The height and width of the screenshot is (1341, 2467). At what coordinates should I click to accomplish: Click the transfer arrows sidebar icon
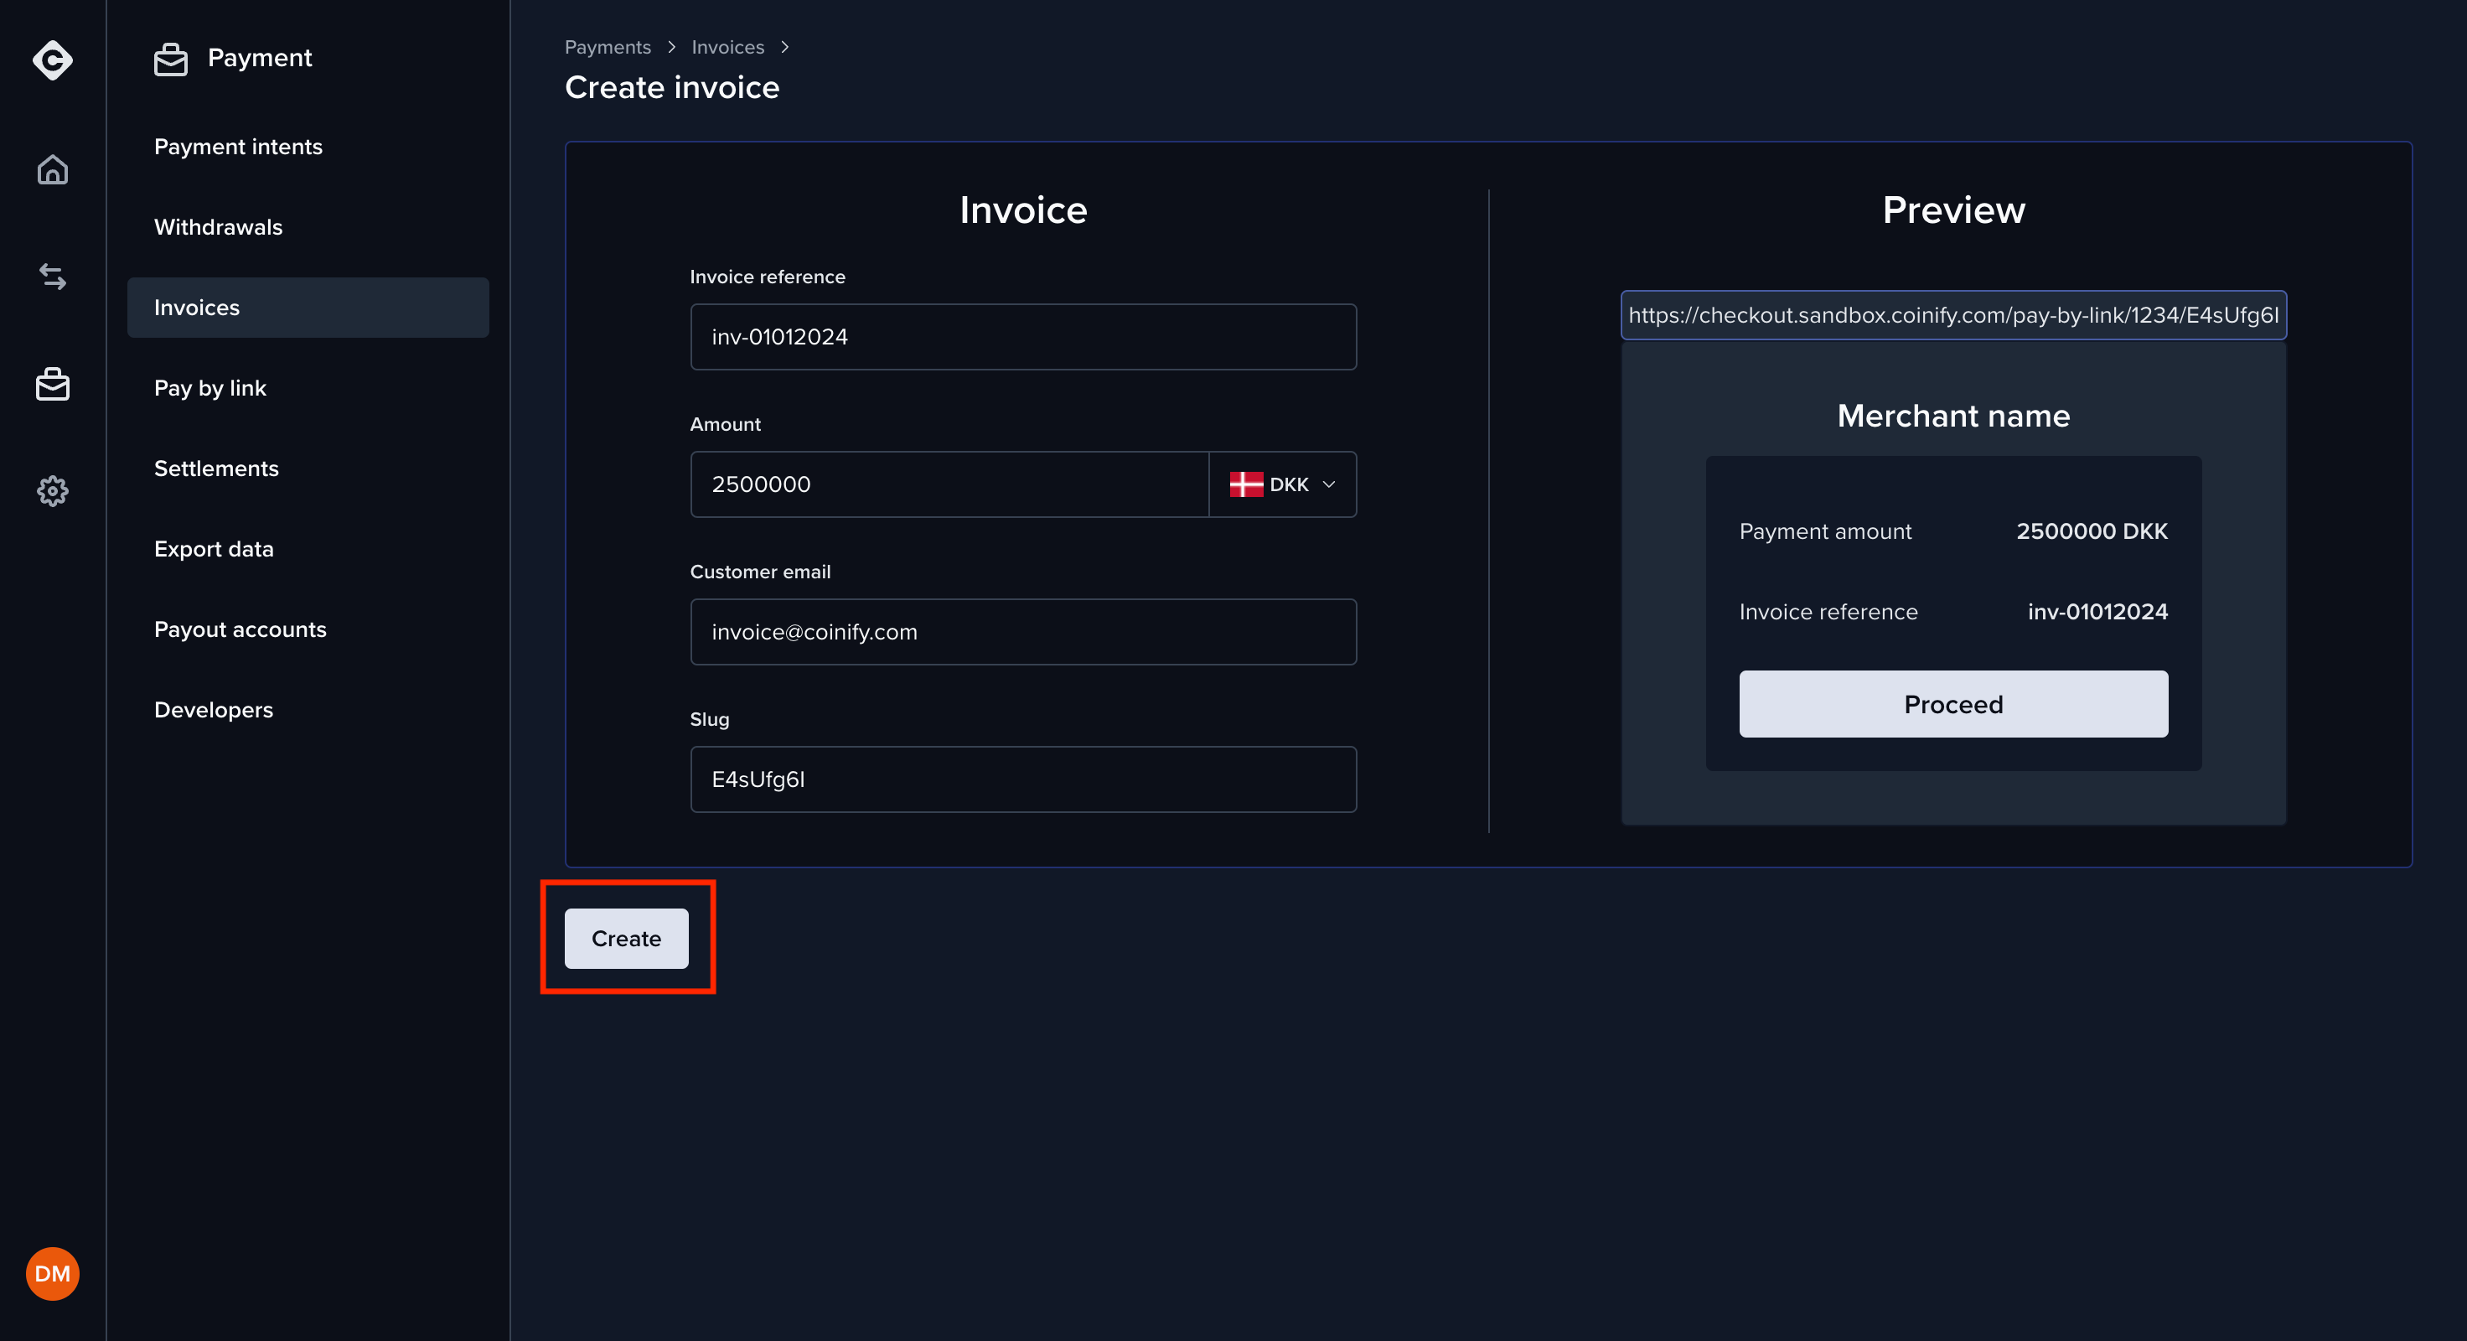pos(52,277)
